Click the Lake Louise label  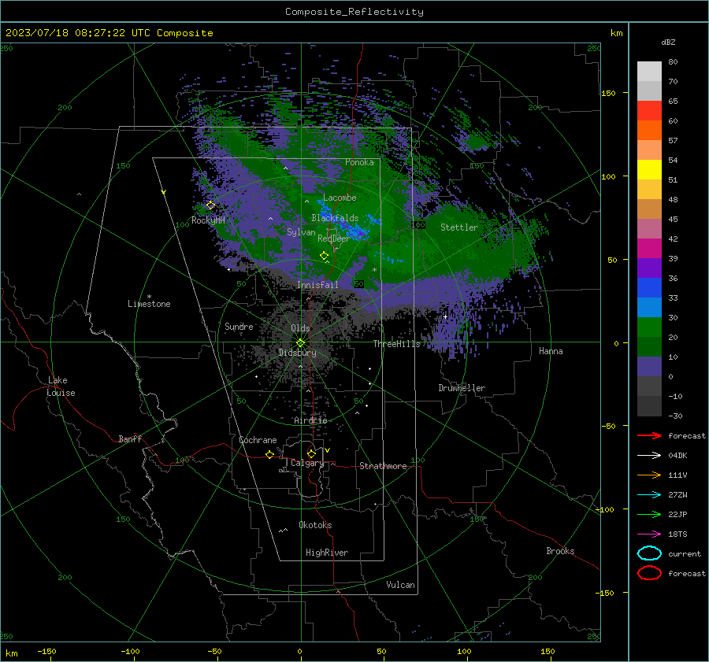tap(61, 386)
